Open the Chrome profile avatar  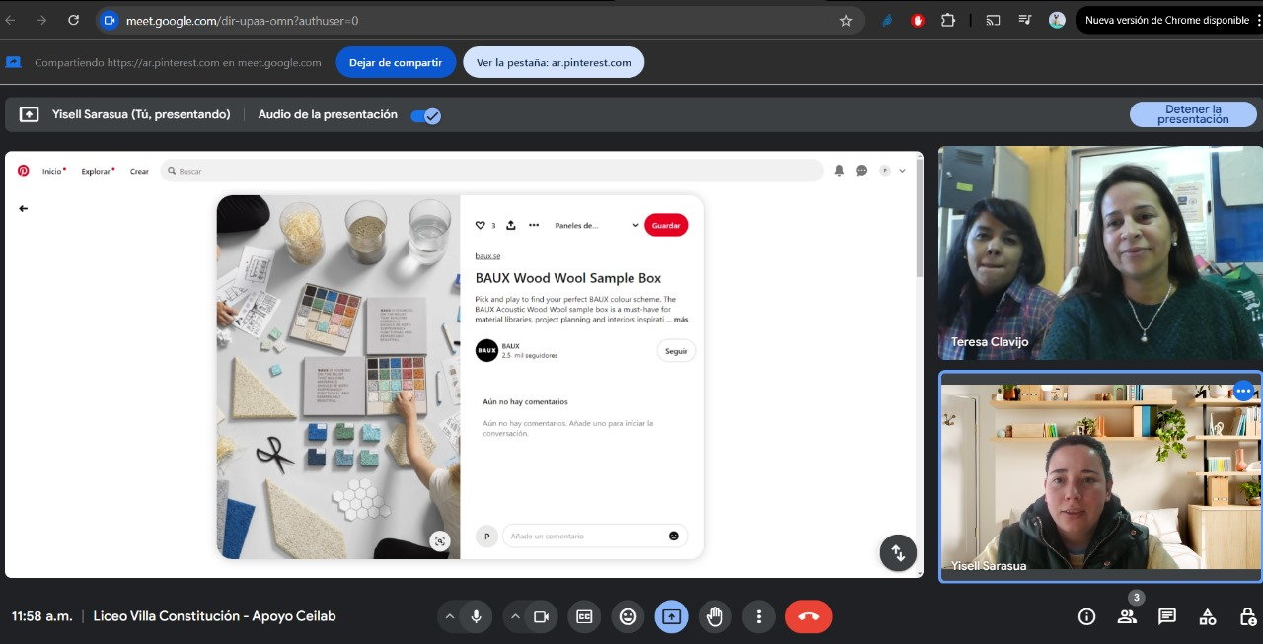[1057, 20]
